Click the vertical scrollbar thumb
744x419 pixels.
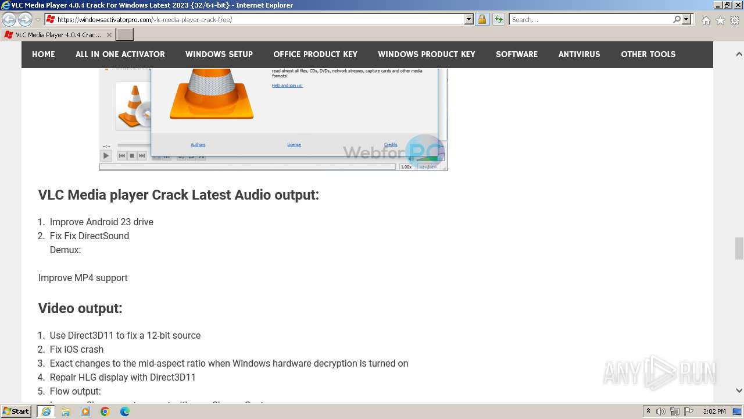tap(739, 248)
